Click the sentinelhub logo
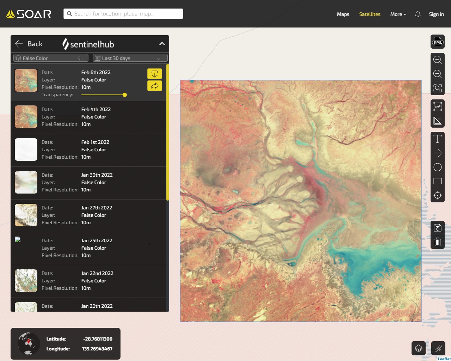451x361 pixels. point(88,44)
